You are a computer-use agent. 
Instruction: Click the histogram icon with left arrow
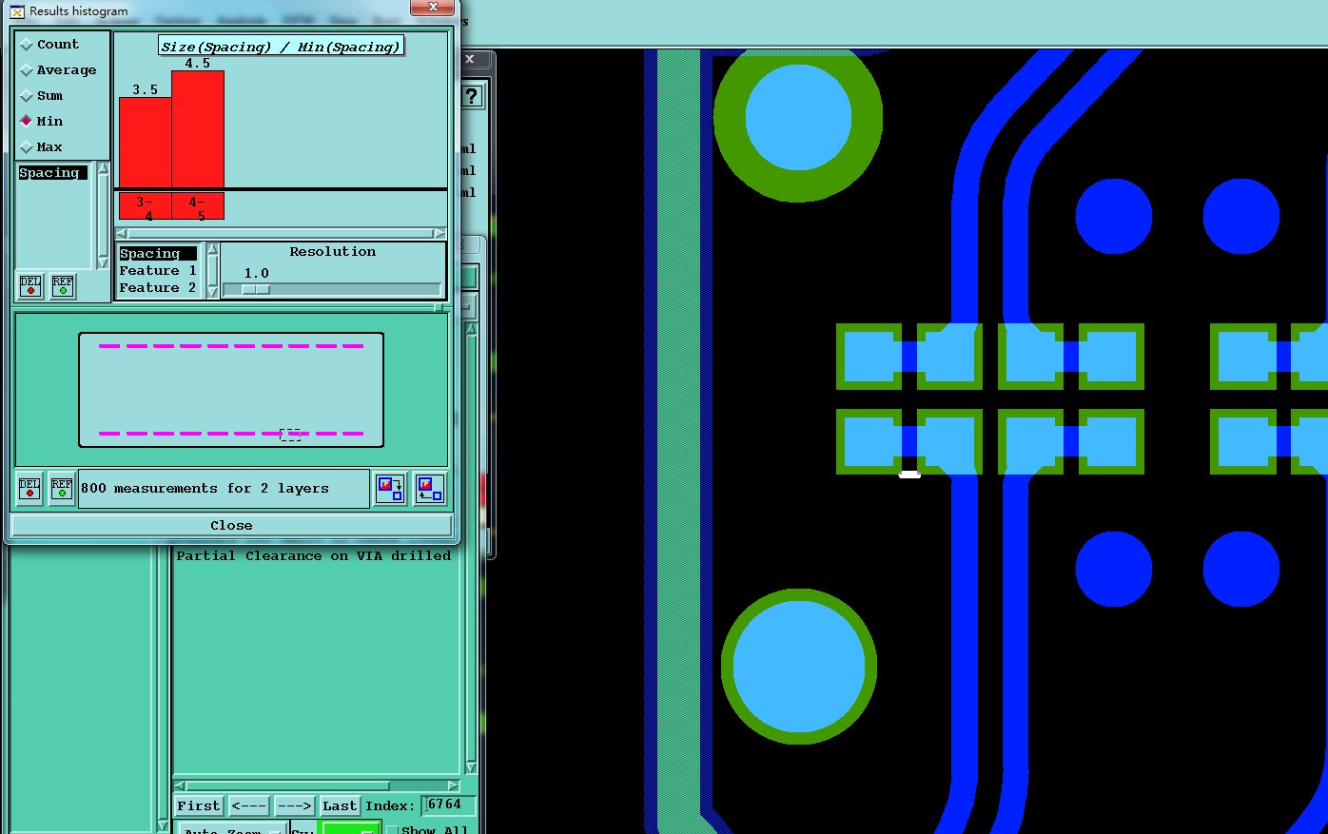pos(429,489)
